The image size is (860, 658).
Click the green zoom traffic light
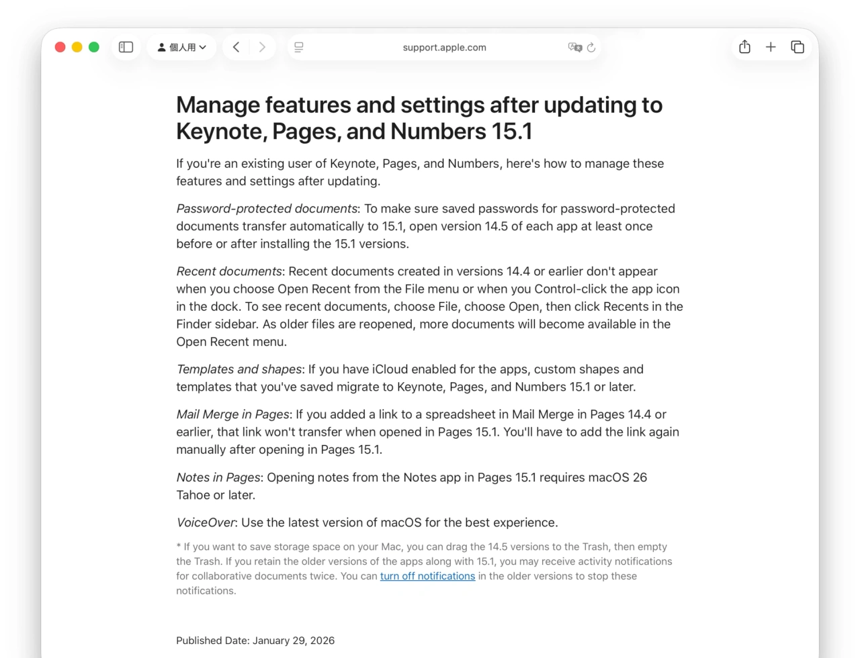click(x=94, y=47)
